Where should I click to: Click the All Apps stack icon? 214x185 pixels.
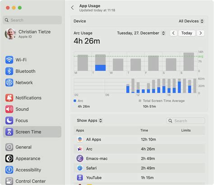click(80, 139)
